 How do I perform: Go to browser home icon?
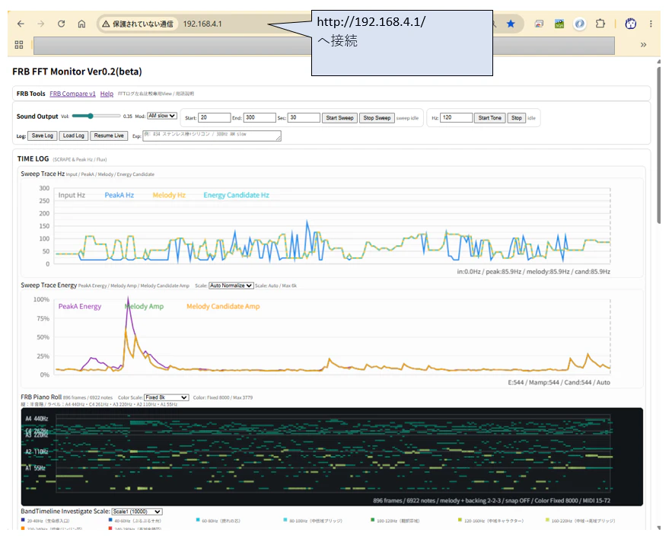(81, 24)
